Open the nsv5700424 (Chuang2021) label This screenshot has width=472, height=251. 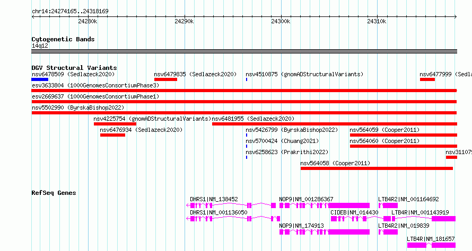[x=282, y=141]
